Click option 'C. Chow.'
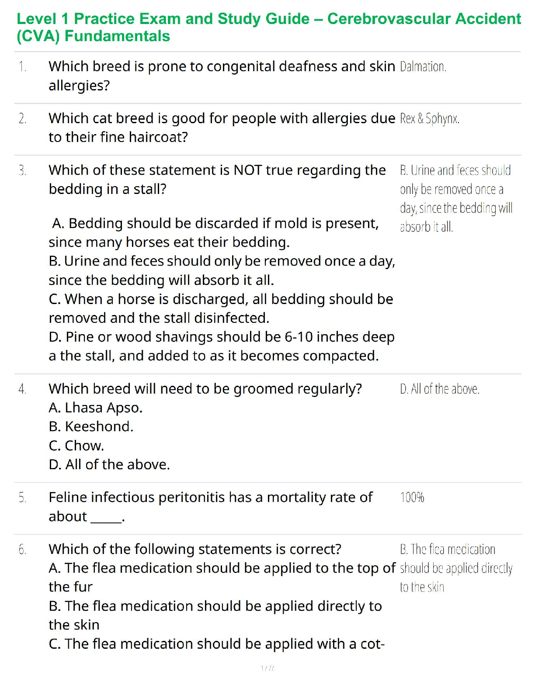This screenshot has height=692, width=535. coord(76,446)
